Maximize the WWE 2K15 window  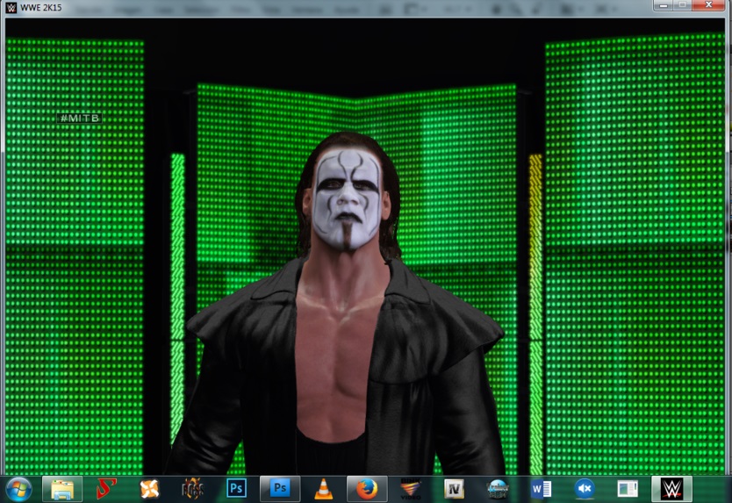(x=681, y=5)
